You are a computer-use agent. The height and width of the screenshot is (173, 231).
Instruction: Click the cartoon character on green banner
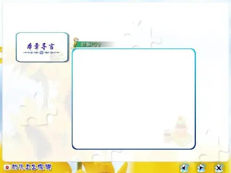(x=75, y=42)
